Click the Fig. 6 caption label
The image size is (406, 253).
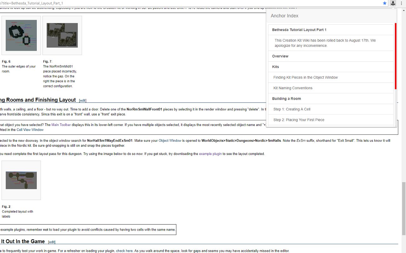click(7, 61)
